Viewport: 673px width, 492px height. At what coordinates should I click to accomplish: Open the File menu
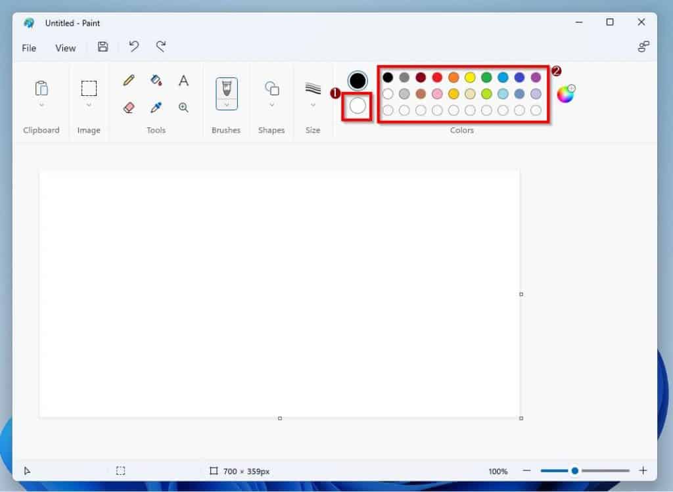[x=29, y=48]
